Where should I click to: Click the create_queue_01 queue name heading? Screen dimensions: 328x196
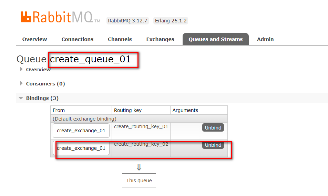[x=91, y=59]
